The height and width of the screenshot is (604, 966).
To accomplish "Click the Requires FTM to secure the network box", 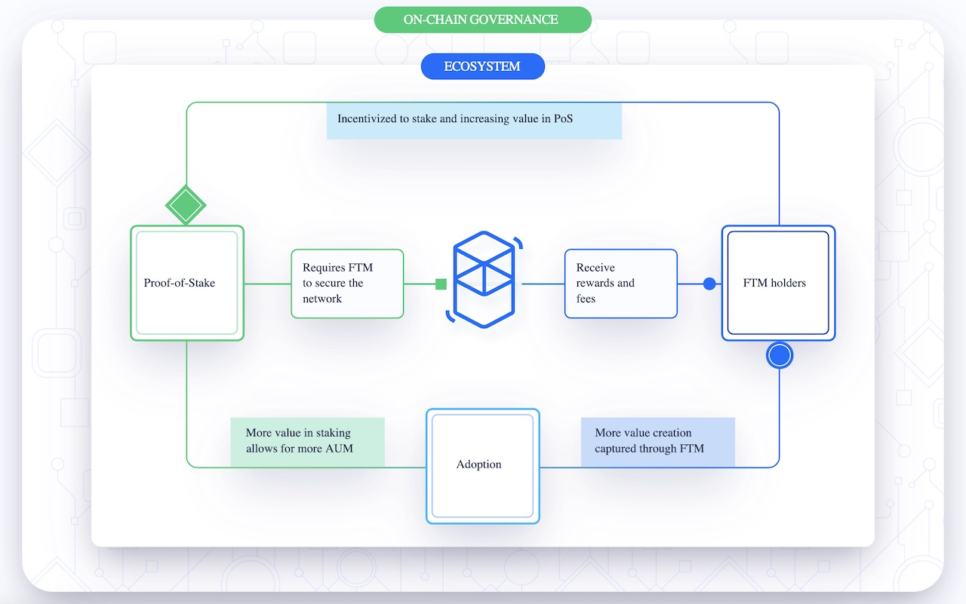I will [347, 284].
